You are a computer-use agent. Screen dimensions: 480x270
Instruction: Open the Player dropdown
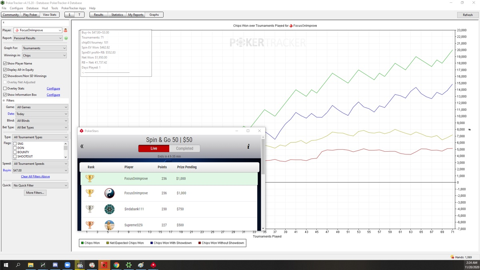click(x=38, y=30)
